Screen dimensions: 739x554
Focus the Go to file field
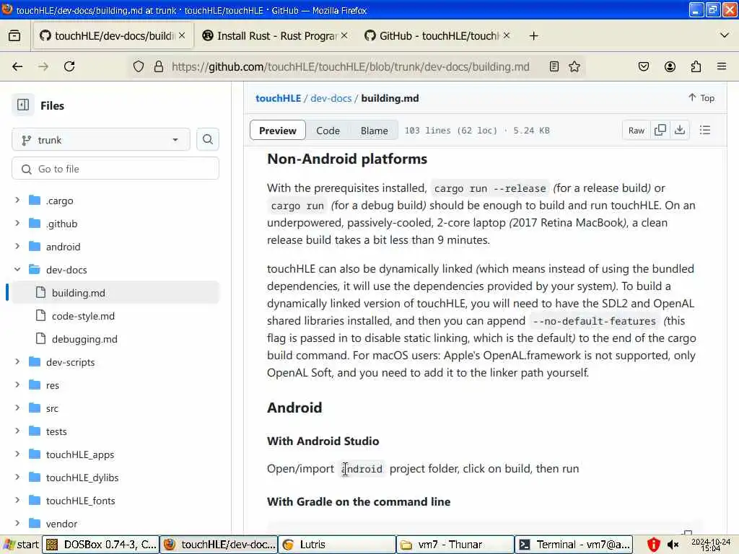pyautogui.click(x=115, y=169)
